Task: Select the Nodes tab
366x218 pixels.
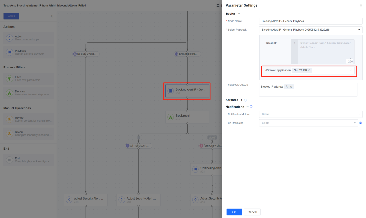Action: (x=11, y=16)
